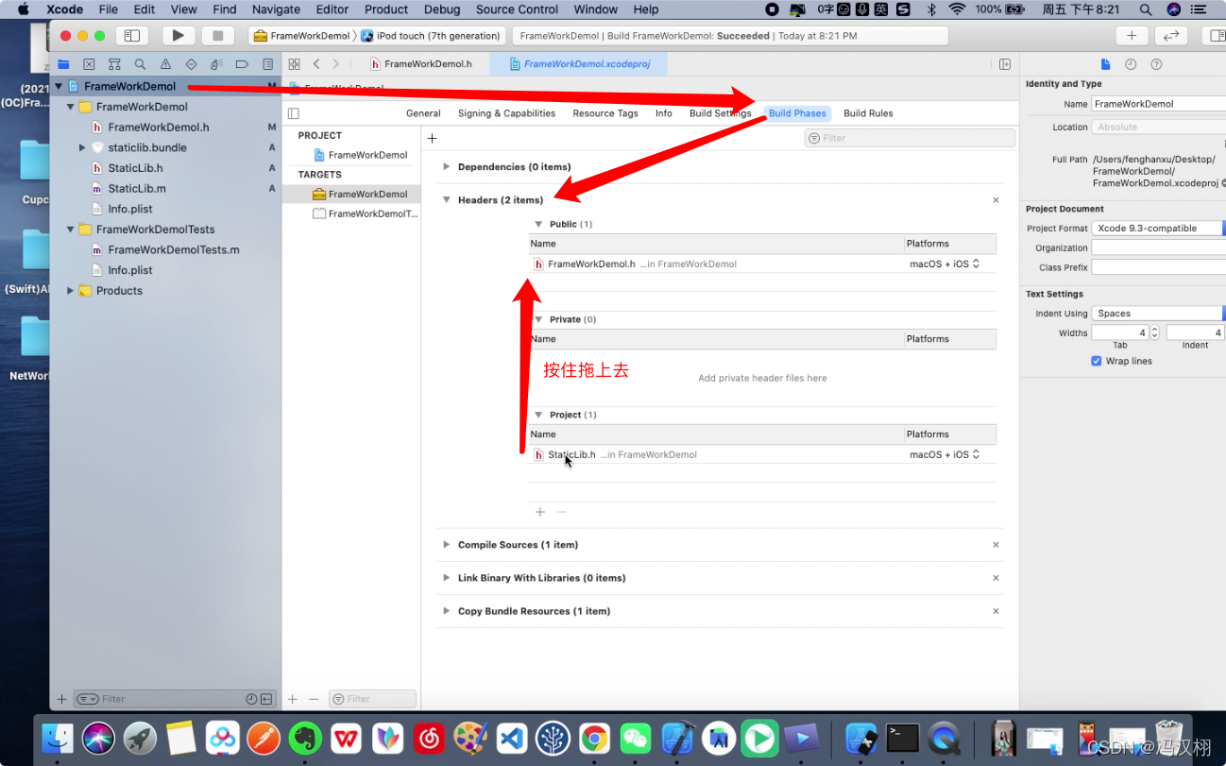Viewport: 1226px width, 766px height.
Task: Launch Visual Studio Code from the Dock
Action: (x=511, y=738)
